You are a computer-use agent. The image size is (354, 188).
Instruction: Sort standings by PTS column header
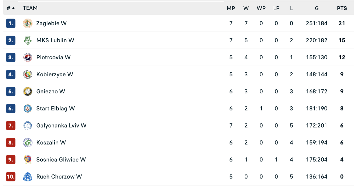[342, 8]
